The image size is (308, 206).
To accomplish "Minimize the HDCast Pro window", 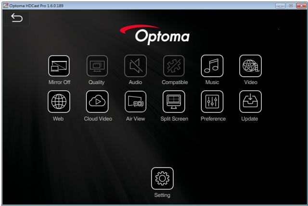I will (x=280, y=6).
